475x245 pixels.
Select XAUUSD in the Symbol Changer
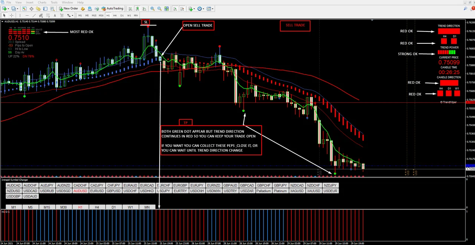click(314, 191)
